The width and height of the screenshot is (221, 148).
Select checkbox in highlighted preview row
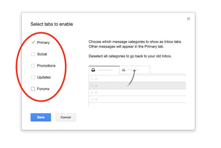coord(92,86)
